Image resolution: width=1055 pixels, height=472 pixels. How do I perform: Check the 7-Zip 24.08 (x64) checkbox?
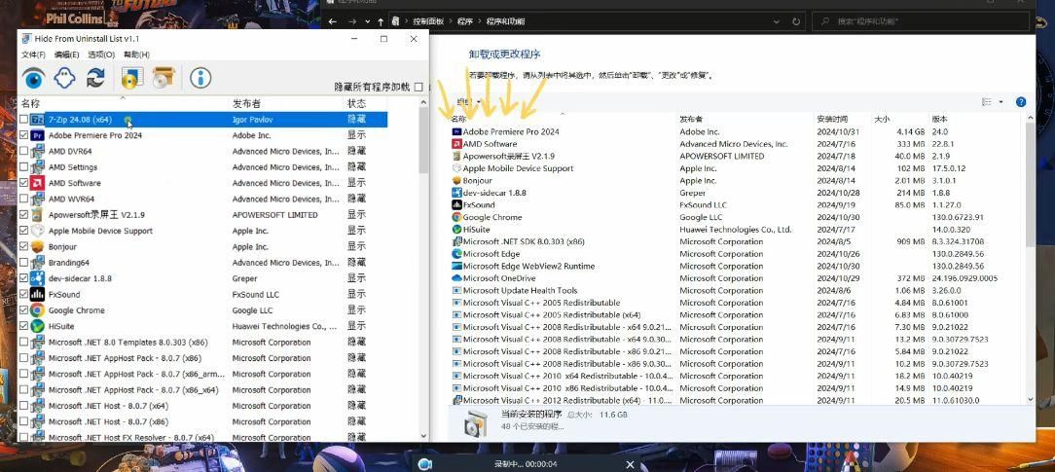pos(24,119)
